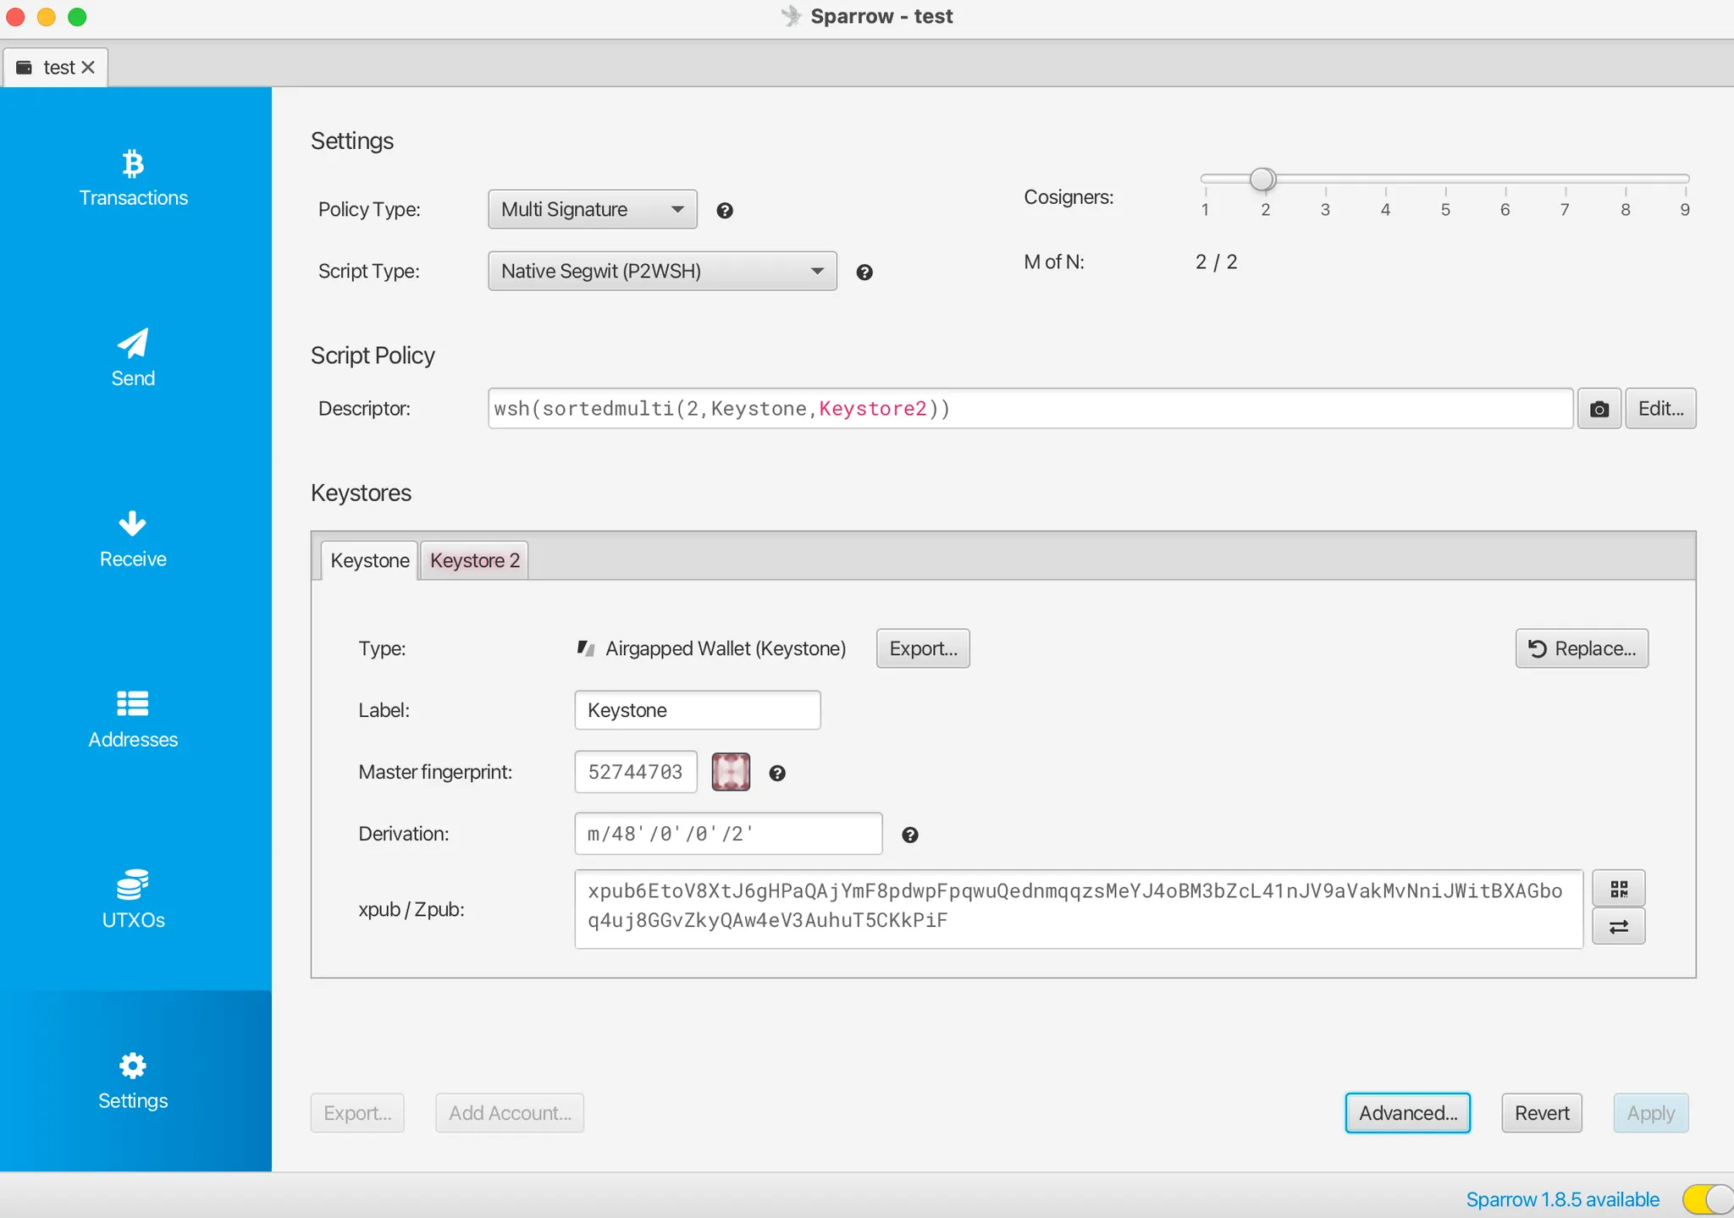Open the Script Type dropdown
Image resolution: width=1734 pixels, height=1218 pixels.
click(662, 271)
